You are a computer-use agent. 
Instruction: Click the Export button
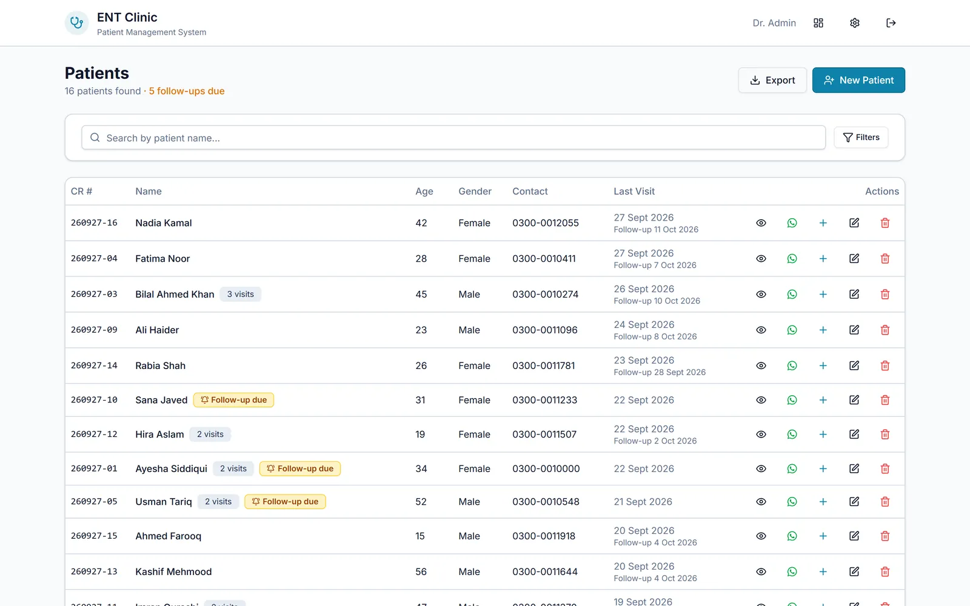772,80
